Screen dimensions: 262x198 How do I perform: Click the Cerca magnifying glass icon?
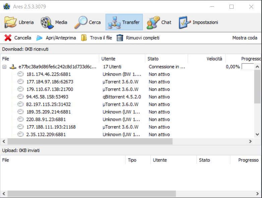[x=80, y=22]
